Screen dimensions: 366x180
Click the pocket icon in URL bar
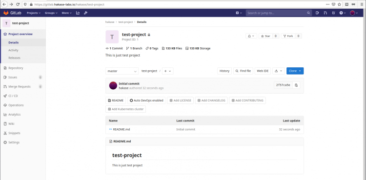[334, 4]
